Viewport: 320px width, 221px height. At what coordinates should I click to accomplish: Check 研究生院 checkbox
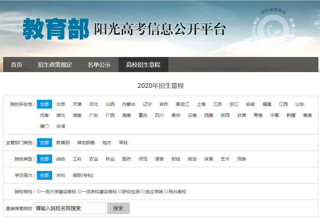120,191
